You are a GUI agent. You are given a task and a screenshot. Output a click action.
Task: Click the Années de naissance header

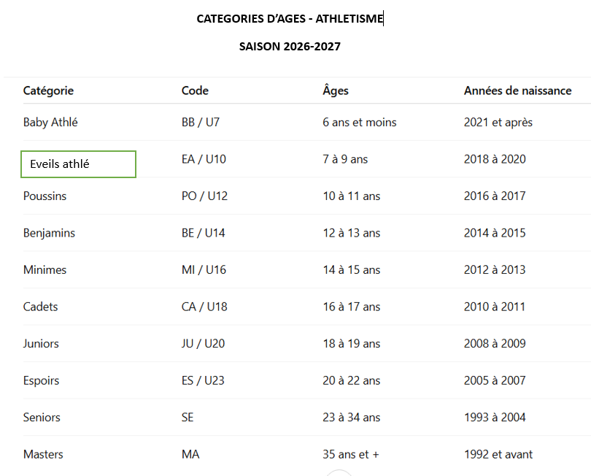coord(517,91)
